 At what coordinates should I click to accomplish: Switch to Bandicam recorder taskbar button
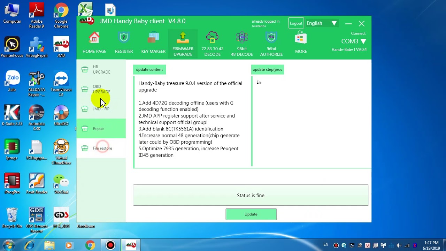pos(110,245)
